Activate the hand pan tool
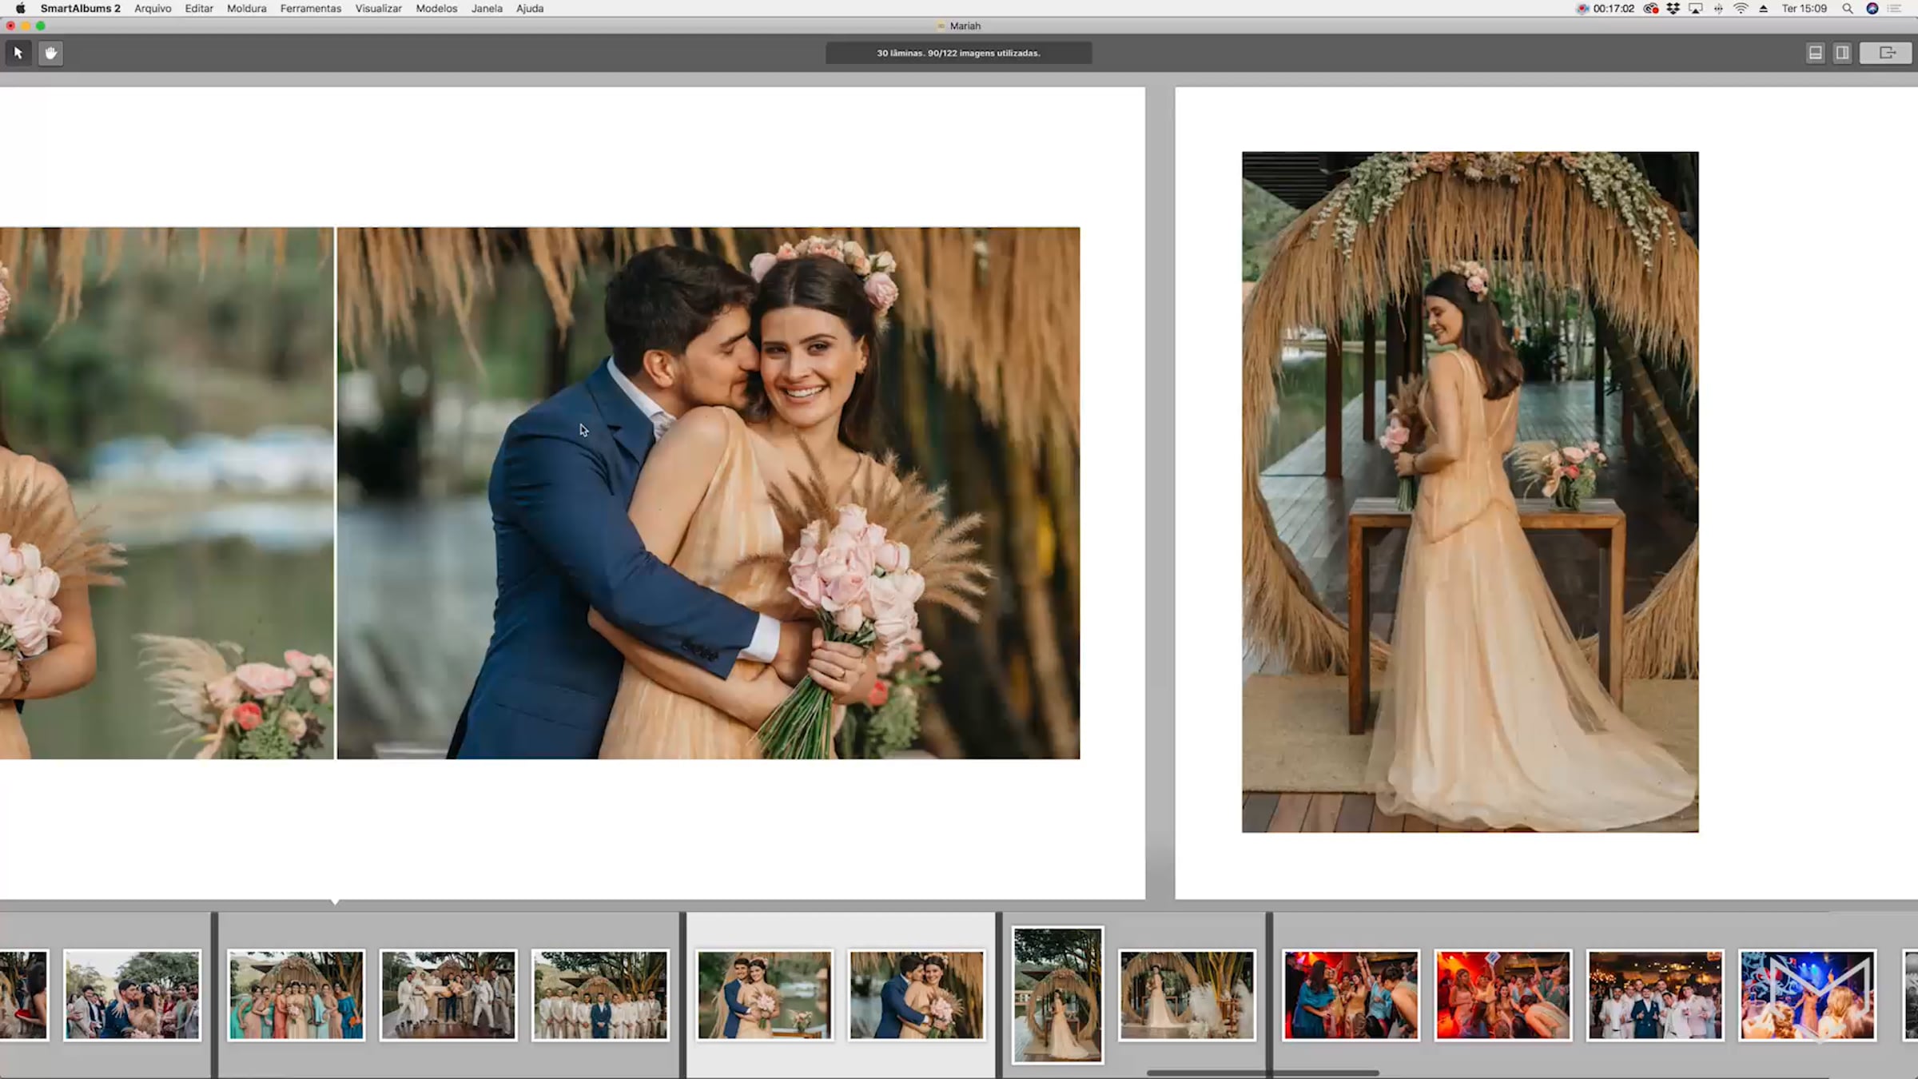Image resolution: width=1918 pixels, height=1079 pixels. pos(50,53)
